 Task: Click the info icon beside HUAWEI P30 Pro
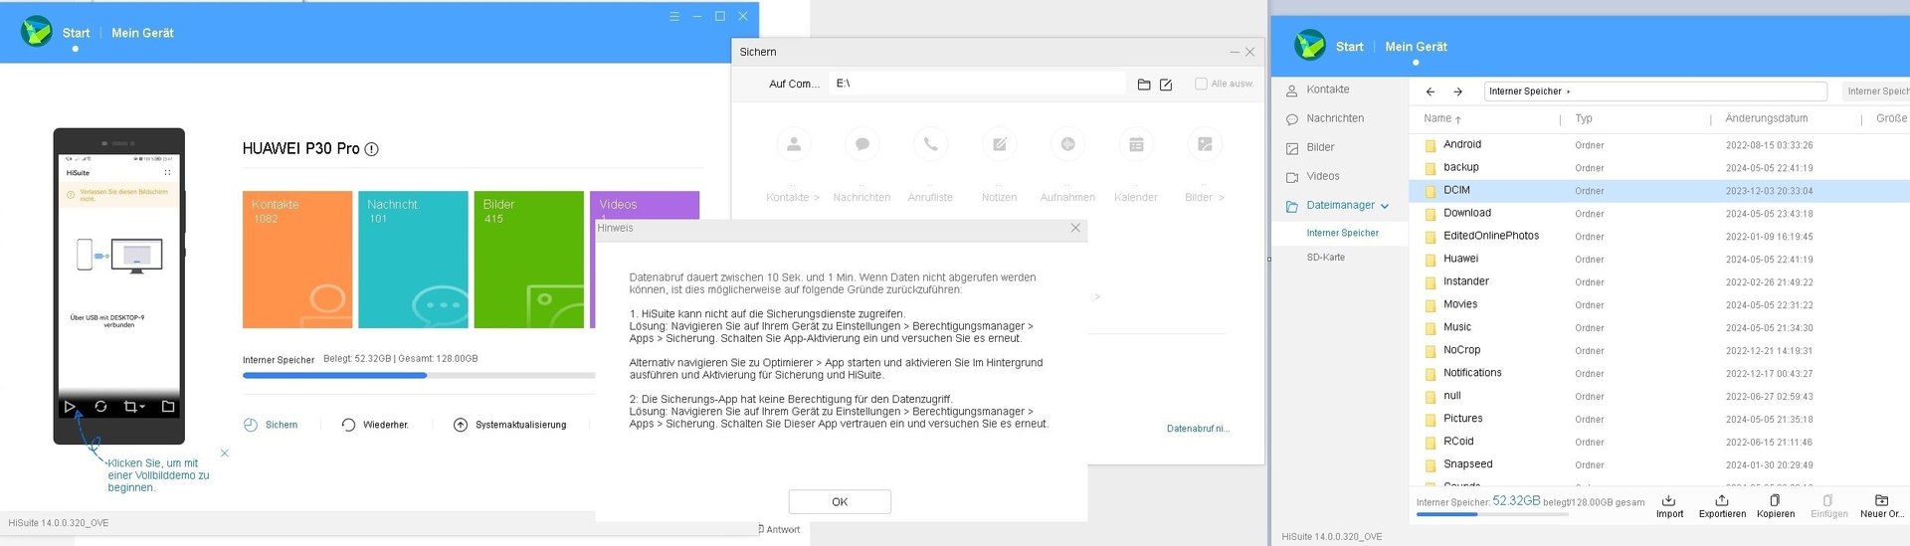pos(371,149)
